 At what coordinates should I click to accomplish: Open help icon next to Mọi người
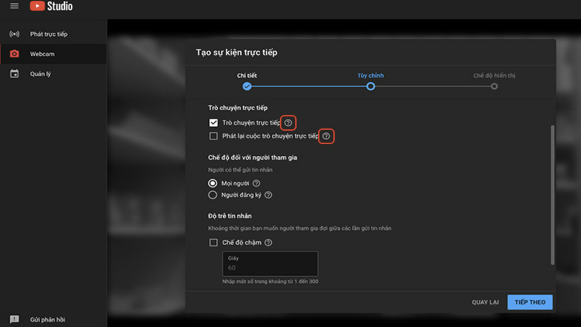(257, 183)
